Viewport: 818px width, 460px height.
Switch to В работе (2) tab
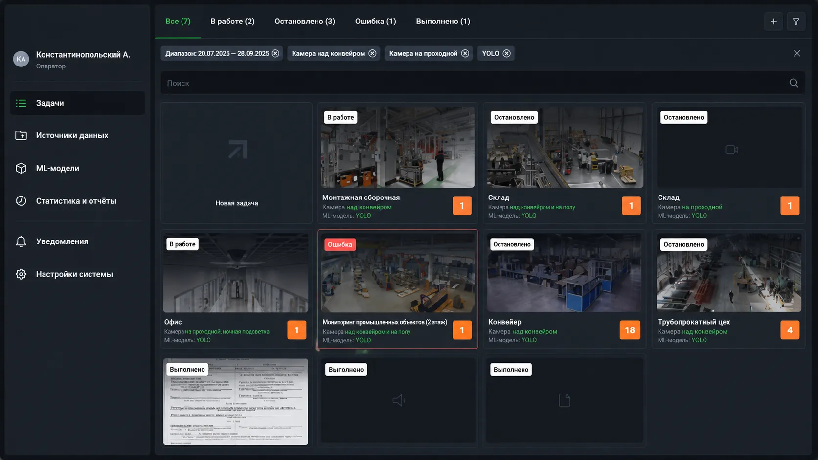(x=232, y=22)
